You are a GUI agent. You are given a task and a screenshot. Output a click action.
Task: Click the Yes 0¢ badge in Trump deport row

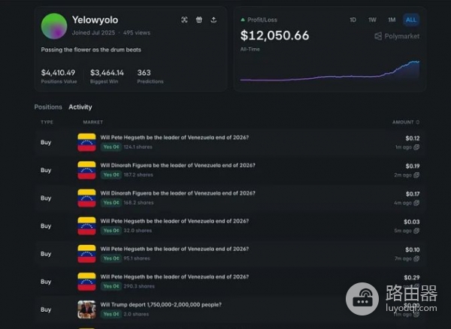(111, 314)
